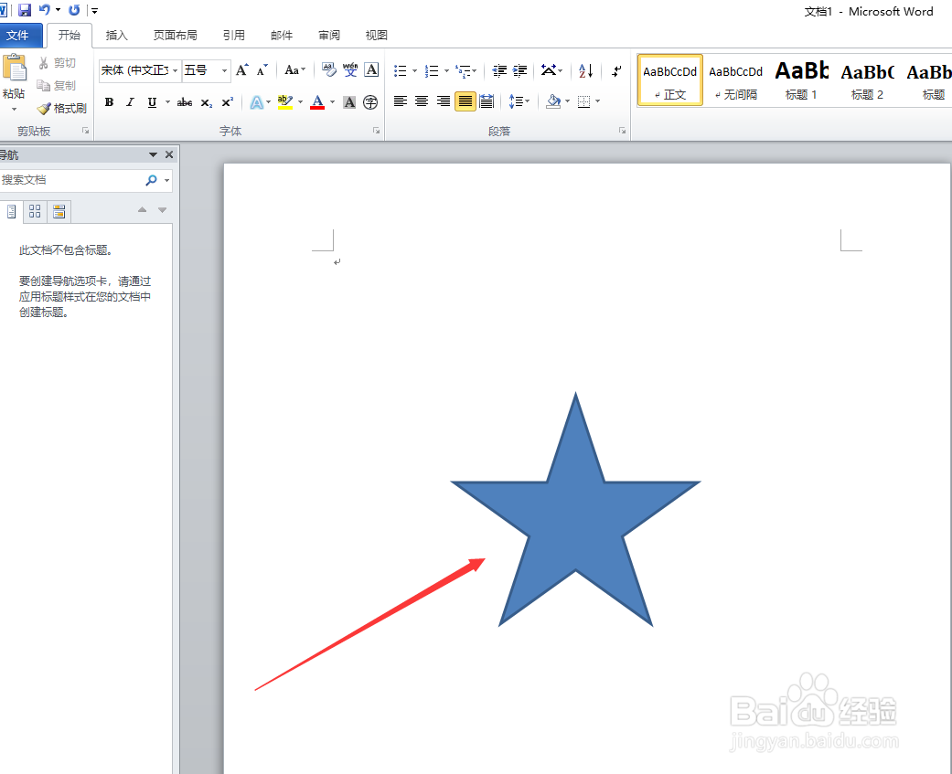Toggle the show paragraph marks button
Screen dimensions: 952x774
(615, 70)
